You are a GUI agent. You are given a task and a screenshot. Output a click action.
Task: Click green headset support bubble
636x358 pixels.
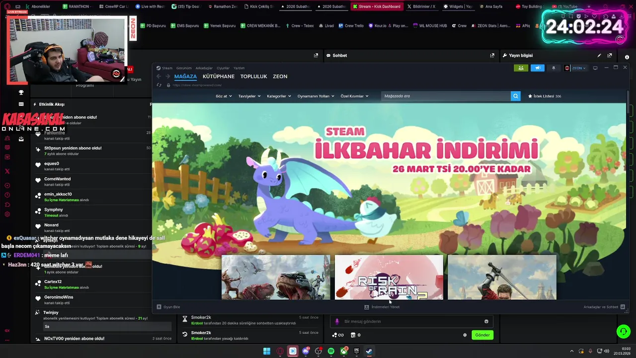[623, 331]
